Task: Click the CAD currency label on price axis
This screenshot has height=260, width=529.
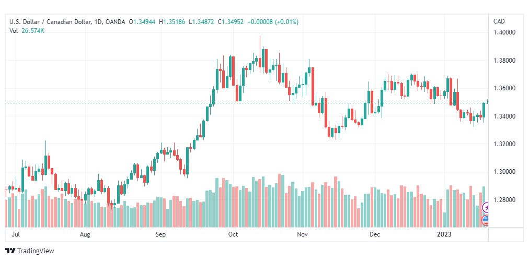Action: pyautogui.click(x=499, y=21)
